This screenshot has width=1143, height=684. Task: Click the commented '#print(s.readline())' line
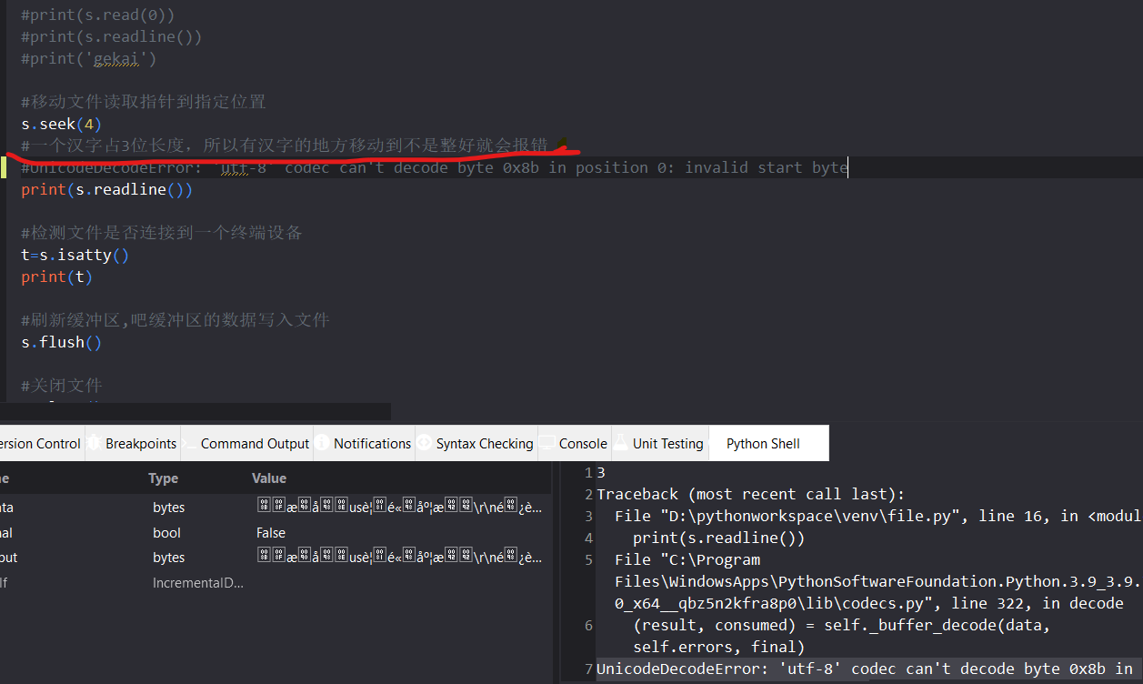111,36
